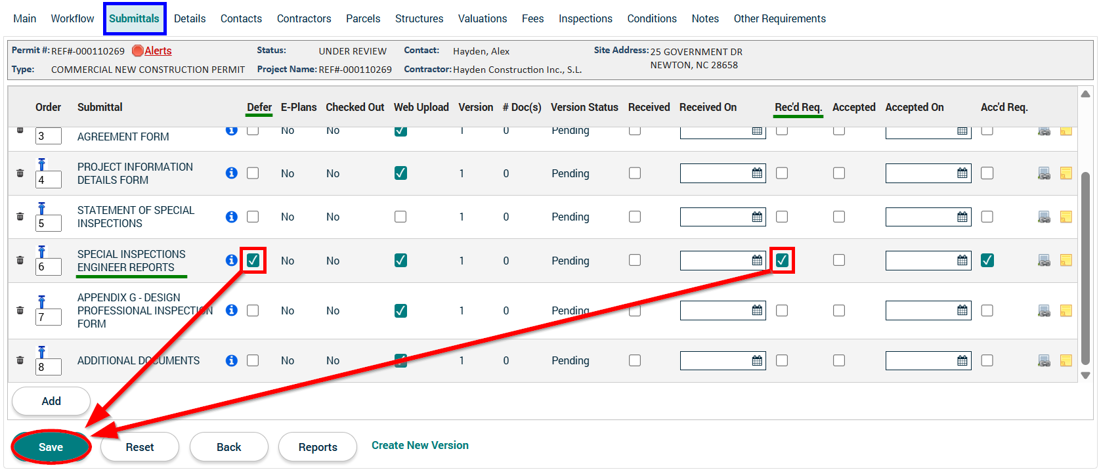This screenshot has width=1099, height=470.
Task: Show info for Appendix G Design form
Action: [x=231, y=310]
